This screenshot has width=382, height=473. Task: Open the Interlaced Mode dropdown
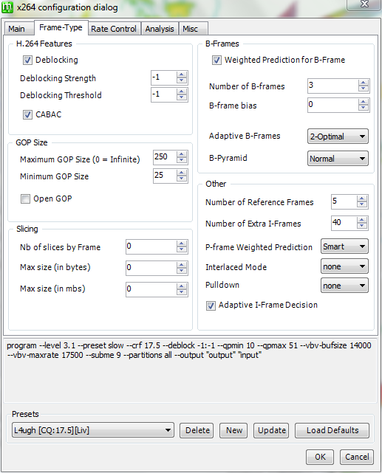[x=344, y=266]
